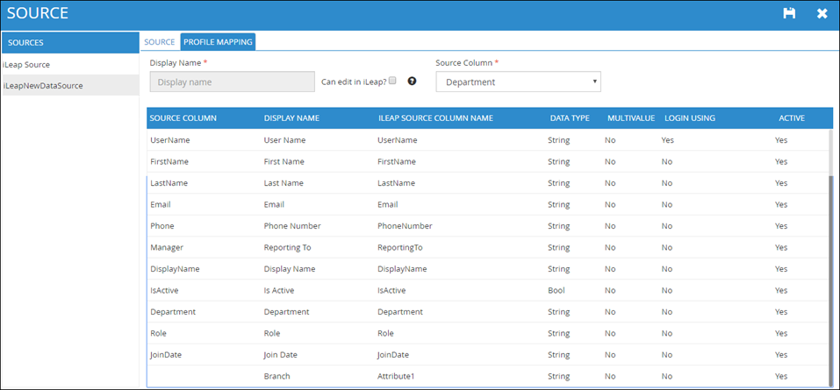The image size is (840, 390).
Task: Select the Email source column cell
Action: pyautogui.click(x=160, y=204)
